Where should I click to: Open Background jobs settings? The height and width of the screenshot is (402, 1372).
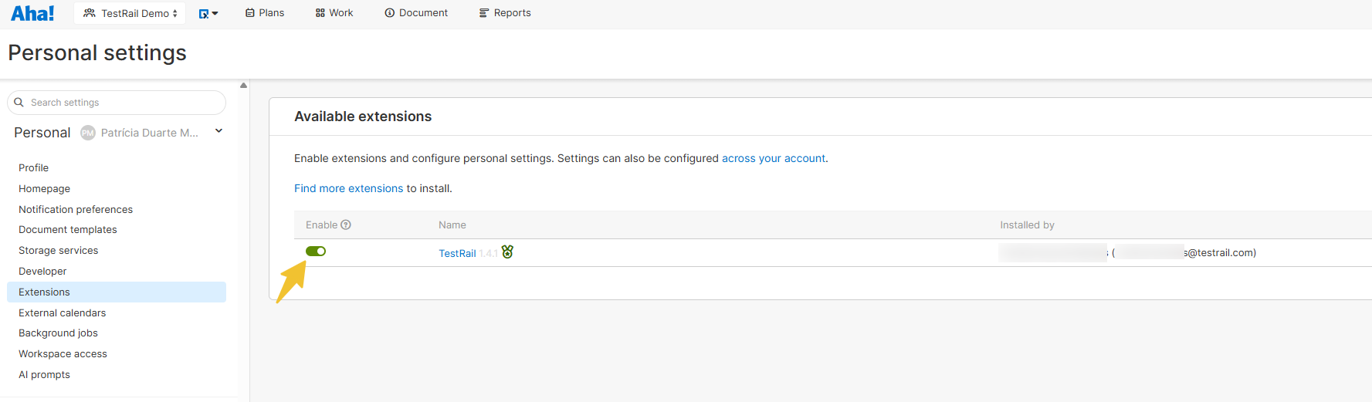(x=58, y=333)
